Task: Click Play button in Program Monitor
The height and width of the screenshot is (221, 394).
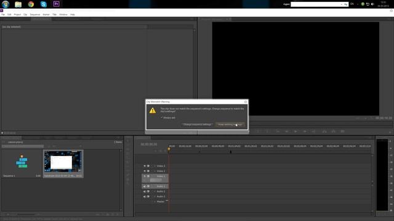Action: [295, 131]
